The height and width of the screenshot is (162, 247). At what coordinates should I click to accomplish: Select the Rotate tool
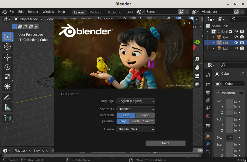pos(7,67)
